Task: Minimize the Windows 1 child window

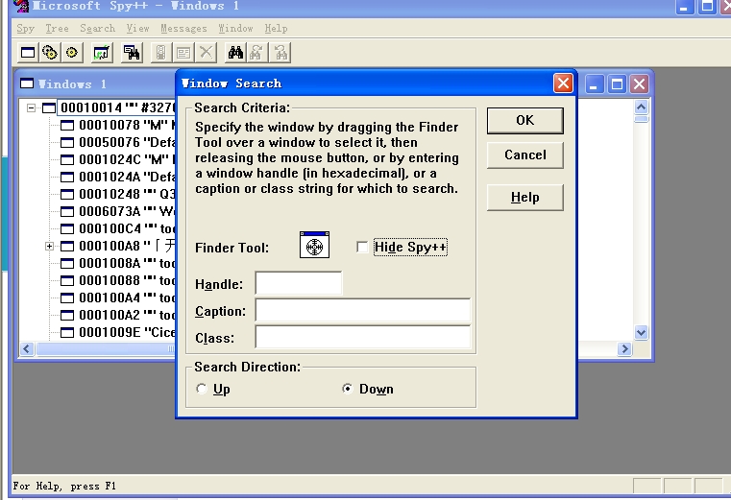Action: coord(595,84)
